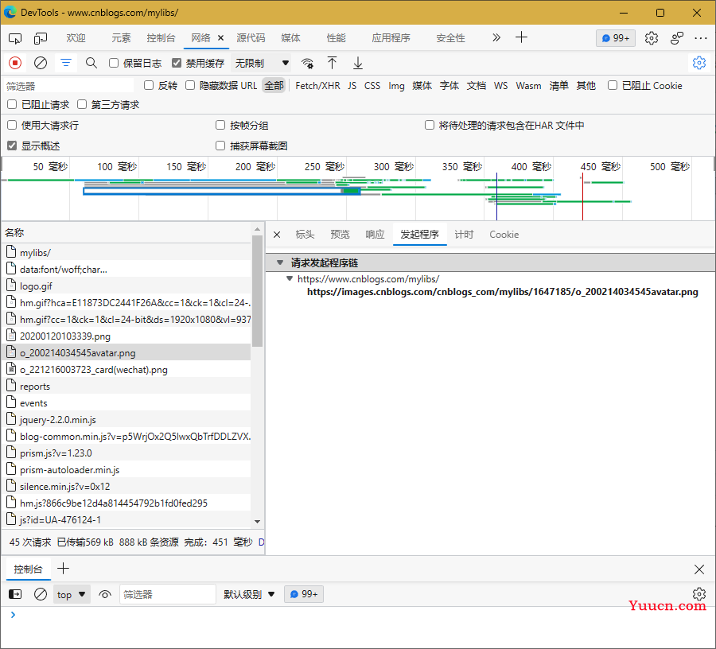
Task: Switch to the Sources (源代码) tab
Action: pyautogui.click(x=251, y=38)
